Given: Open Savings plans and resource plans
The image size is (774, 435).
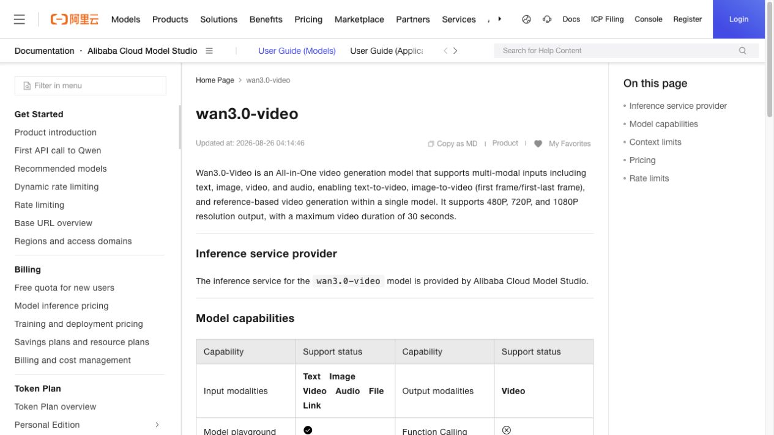Looking at the screenshot, I should (82, 342).
